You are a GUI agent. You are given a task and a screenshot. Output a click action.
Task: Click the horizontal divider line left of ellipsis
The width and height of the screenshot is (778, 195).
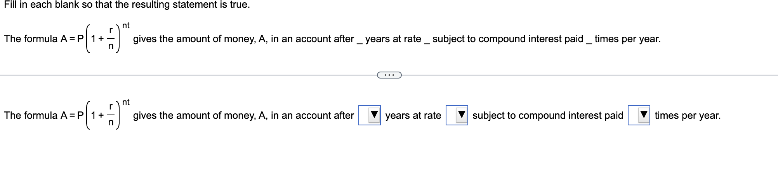point(188,75)
